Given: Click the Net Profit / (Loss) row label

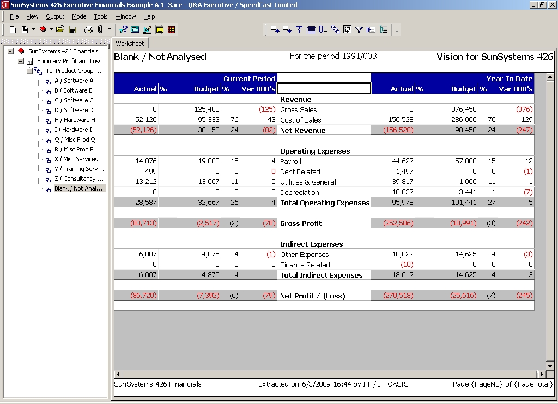Looking at the screenshot, I should 312,296.
